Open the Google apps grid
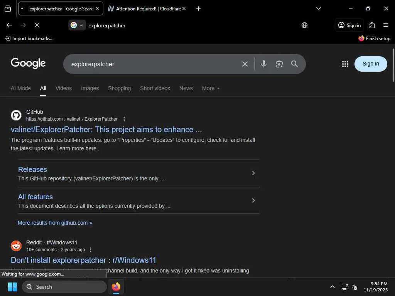Screen dimensions: 395x296 [x=345, y=64]
